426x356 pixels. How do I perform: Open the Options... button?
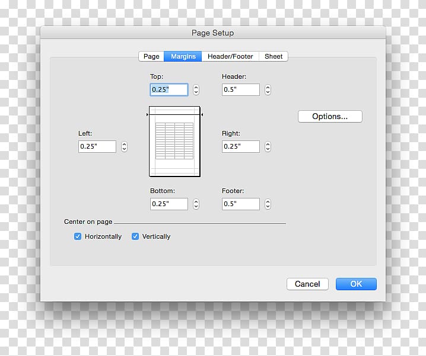tap(330, 117)
